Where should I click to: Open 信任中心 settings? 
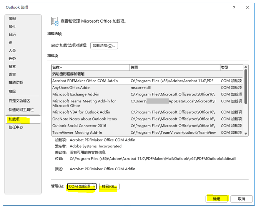click(23, 127)
